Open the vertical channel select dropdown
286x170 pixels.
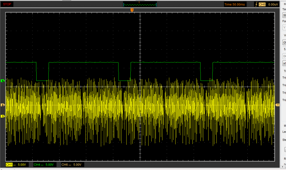[284, 42]
